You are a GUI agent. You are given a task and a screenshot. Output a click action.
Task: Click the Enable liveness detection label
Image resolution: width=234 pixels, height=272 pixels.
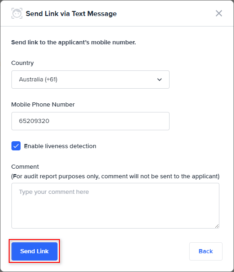pos(60,146)
